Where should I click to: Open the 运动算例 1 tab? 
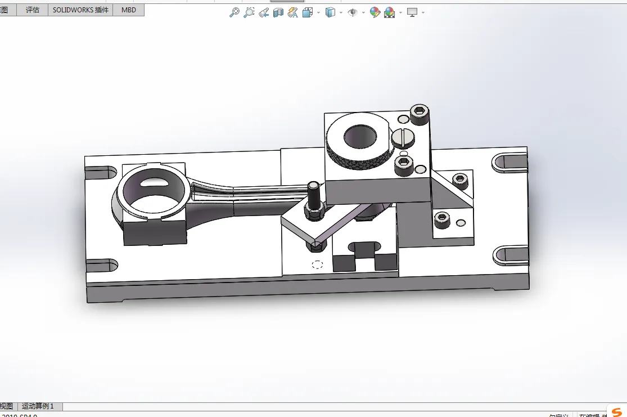(38, 406)
